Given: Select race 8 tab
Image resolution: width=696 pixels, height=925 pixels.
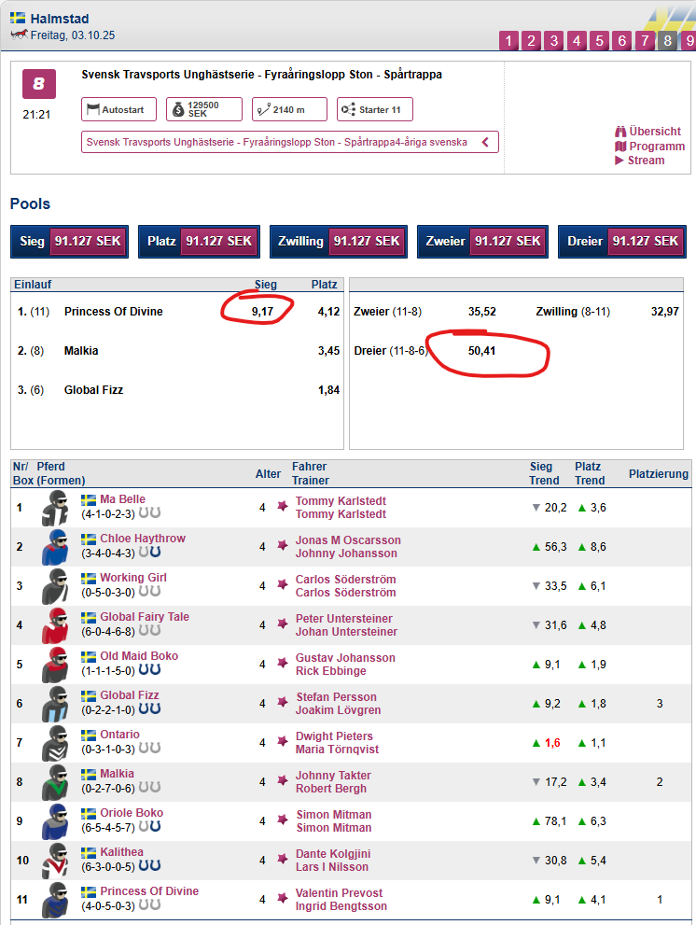Looking at the screenshot, I should [x=667, y=40].
